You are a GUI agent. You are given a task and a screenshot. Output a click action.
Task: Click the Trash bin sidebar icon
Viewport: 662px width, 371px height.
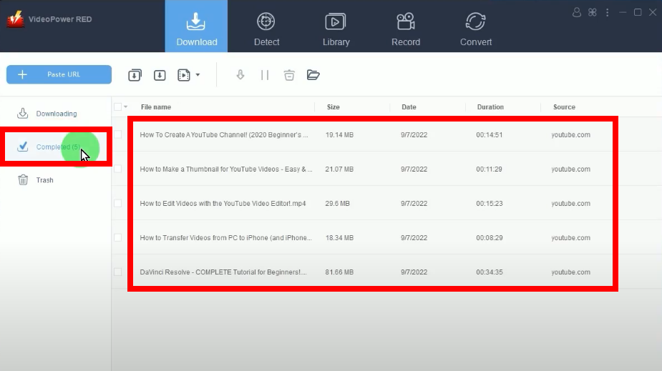(x=23, y=180)
